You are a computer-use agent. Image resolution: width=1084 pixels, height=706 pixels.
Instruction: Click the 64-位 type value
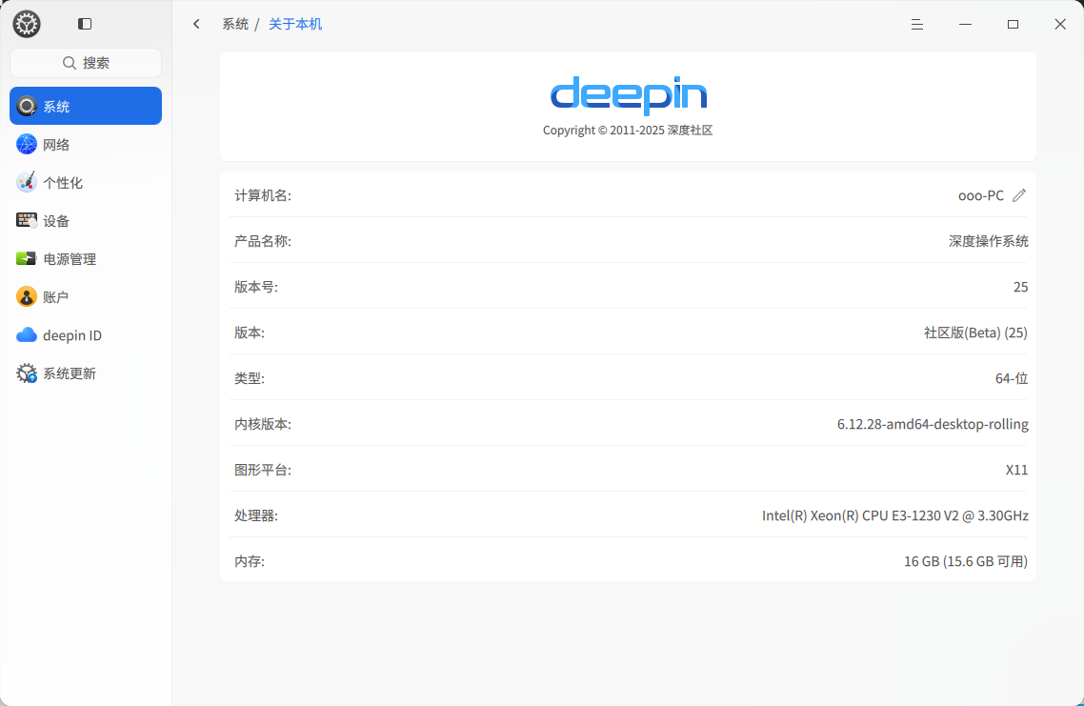(x=1012, y=378)
